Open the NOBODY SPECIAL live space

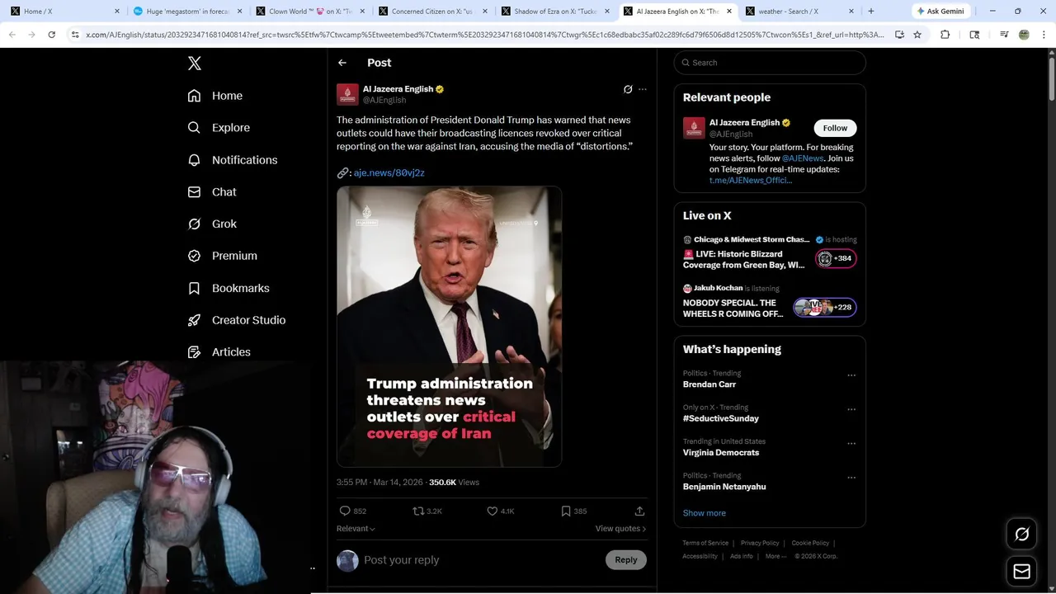pos(770,302)
